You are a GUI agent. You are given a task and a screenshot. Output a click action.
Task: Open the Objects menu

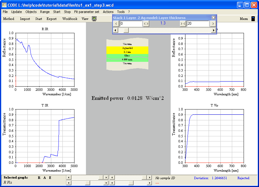pyautogui.click(x=31, y=12)
